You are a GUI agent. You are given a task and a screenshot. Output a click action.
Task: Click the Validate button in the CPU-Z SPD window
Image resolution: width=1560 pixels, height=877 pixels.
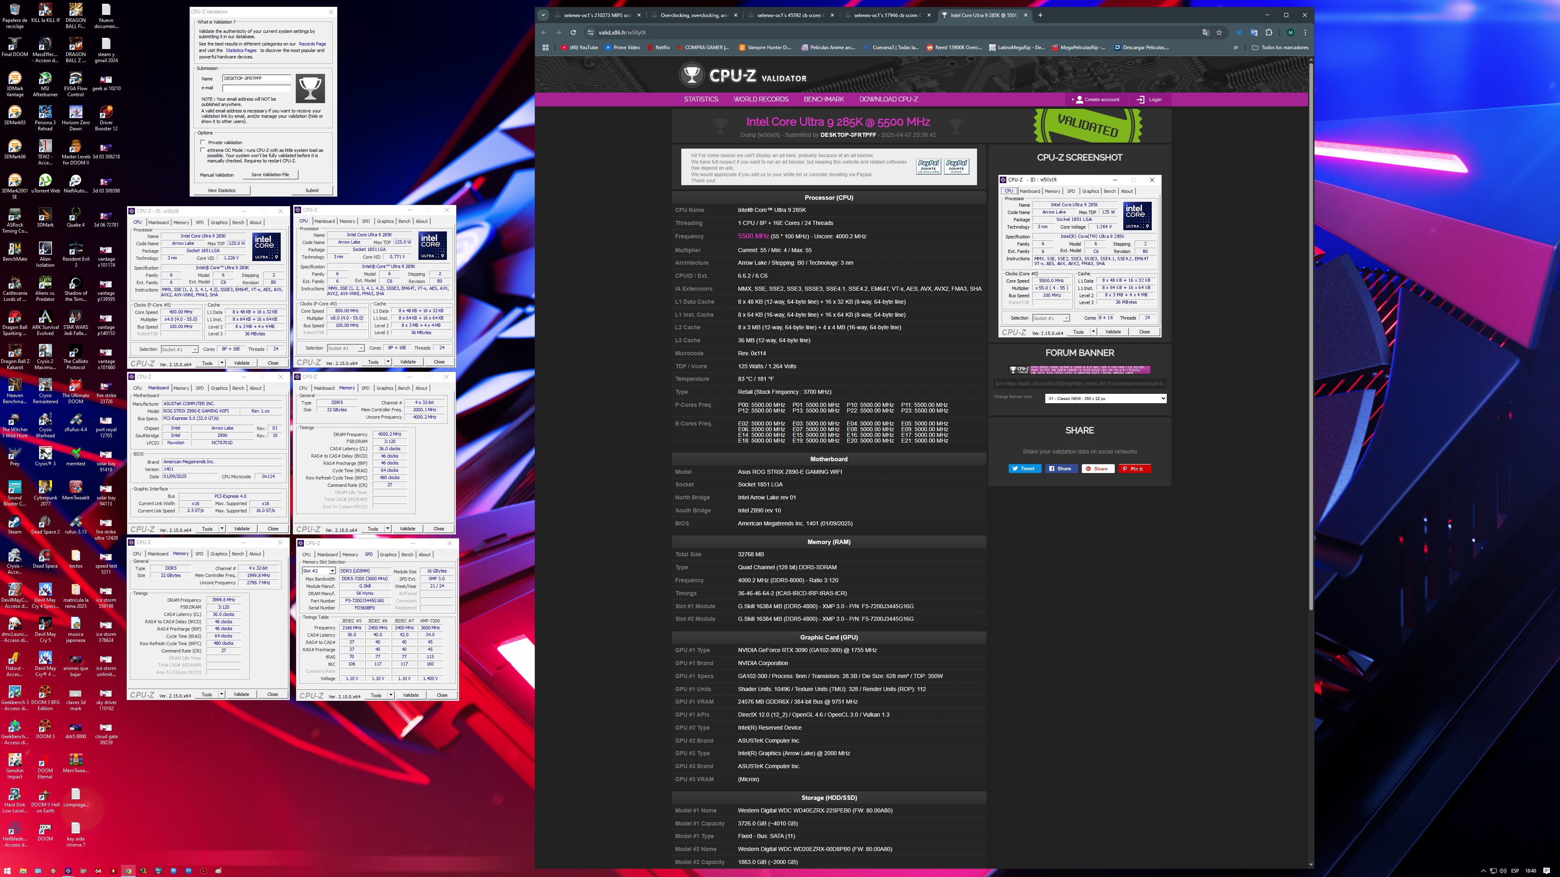[411, 696]
